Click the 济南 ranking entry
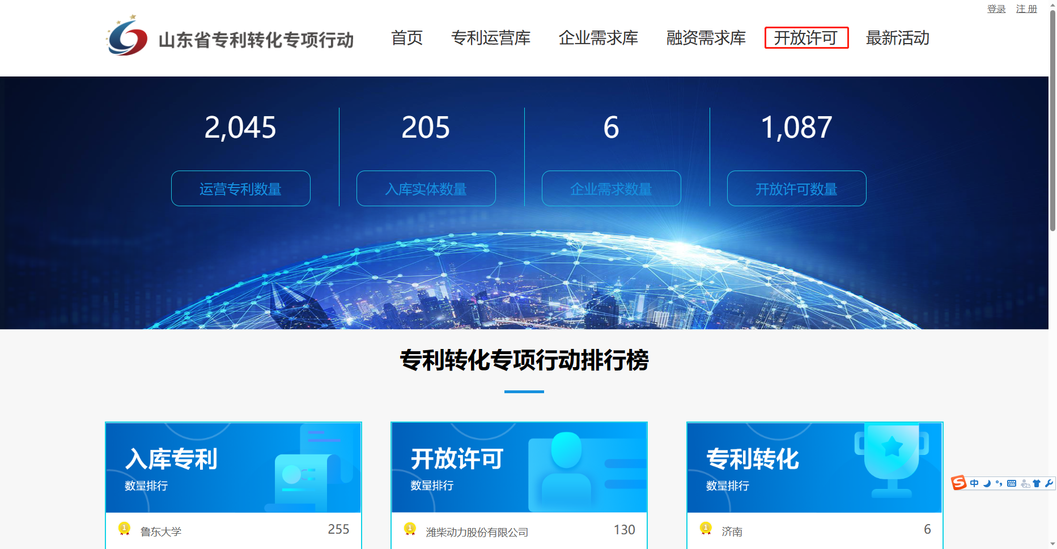Viewport: 1057px width, 549px height. click(732, 531)
